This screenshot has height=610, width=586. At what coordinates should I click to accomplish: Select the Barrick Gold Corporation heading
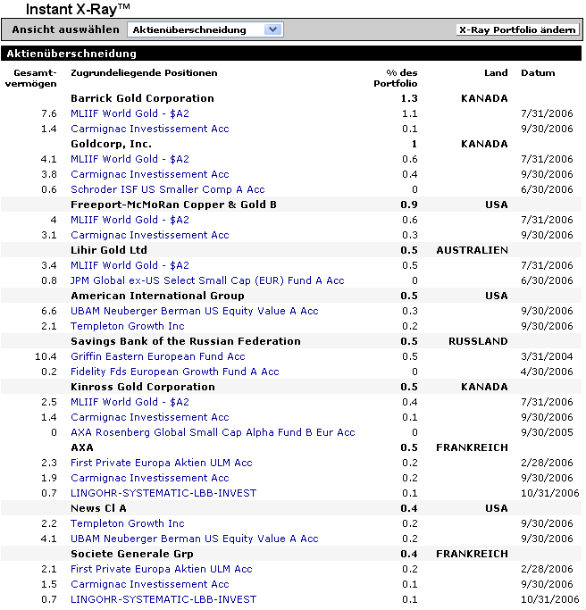(142, 98)
